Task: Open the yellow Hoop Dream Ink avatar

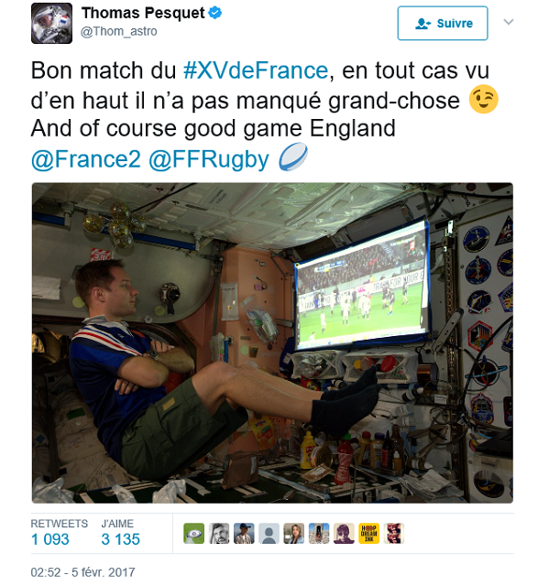Action: [368, 533]
